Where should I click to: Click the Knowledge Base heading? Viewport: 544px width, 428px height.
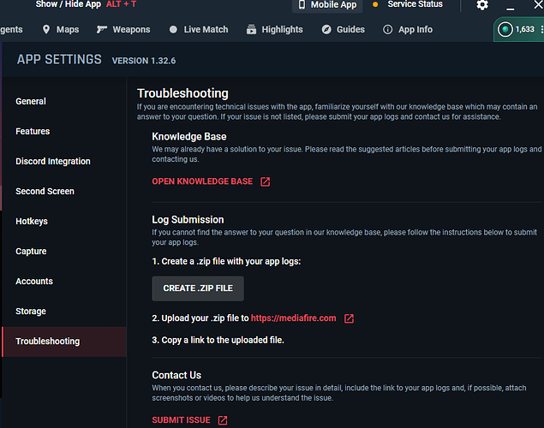[189, 137]
